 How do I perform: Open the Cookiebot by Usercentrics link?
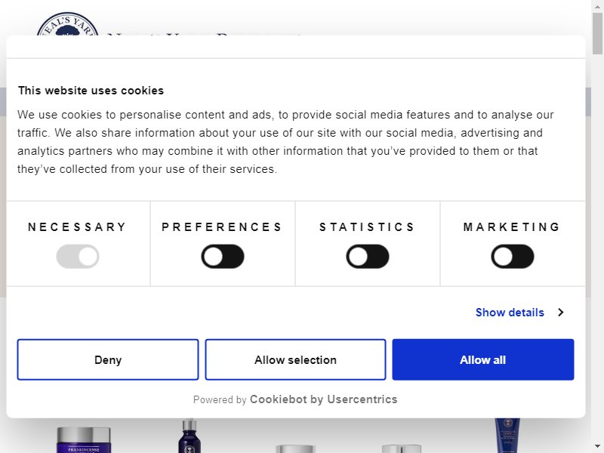click(324, 399)
